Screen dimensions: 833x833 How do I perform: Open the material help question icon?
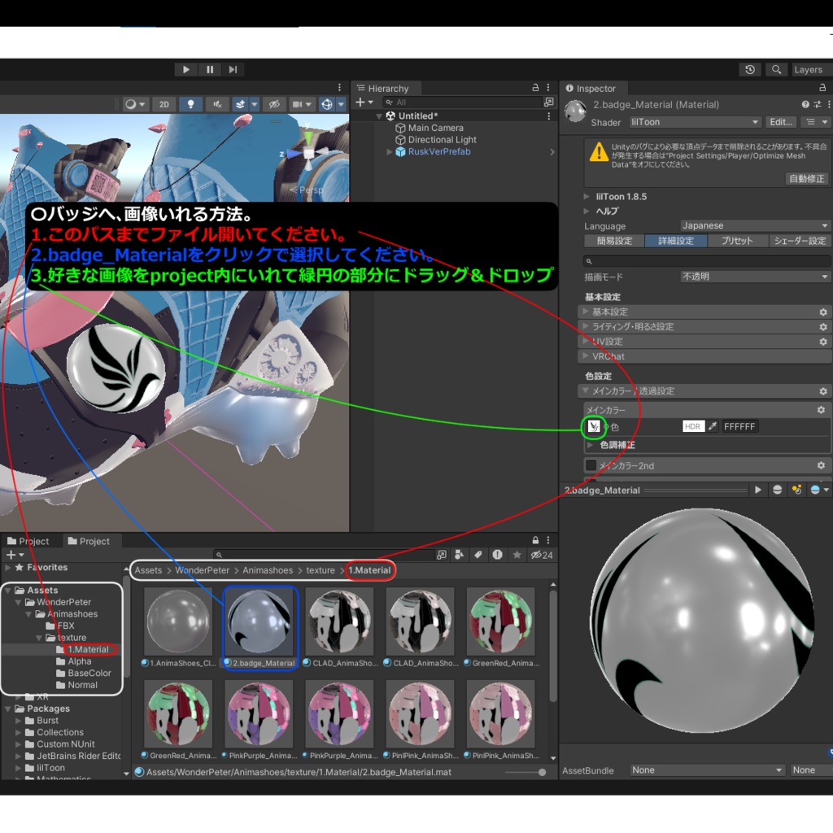[805, 105]
